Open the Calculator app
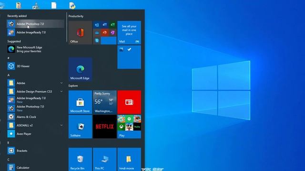Screen dimensions: 305x171 pos(35,168)
